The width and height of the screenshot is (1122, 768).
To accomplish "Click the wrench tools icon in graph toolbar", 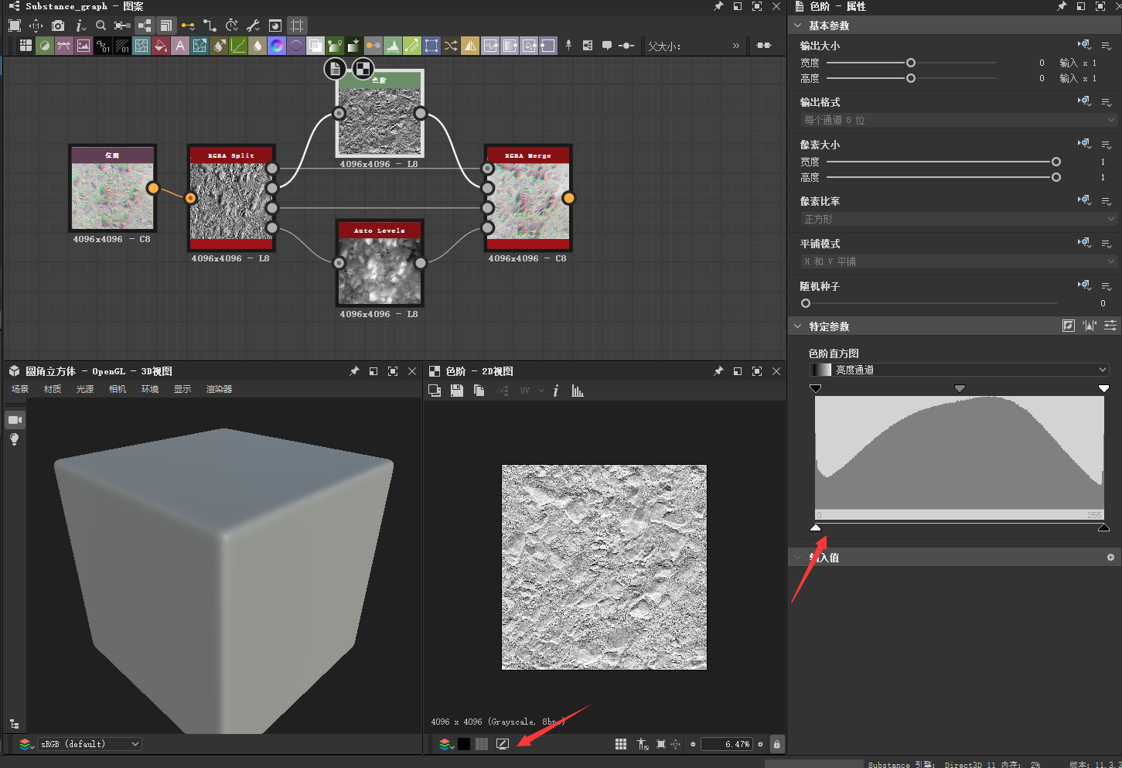I will coord(253,26).
